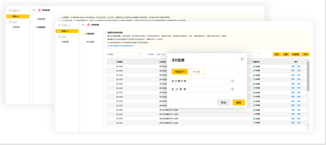
Task: Open the 门店编码 dropdown
Action: point(128,55)
